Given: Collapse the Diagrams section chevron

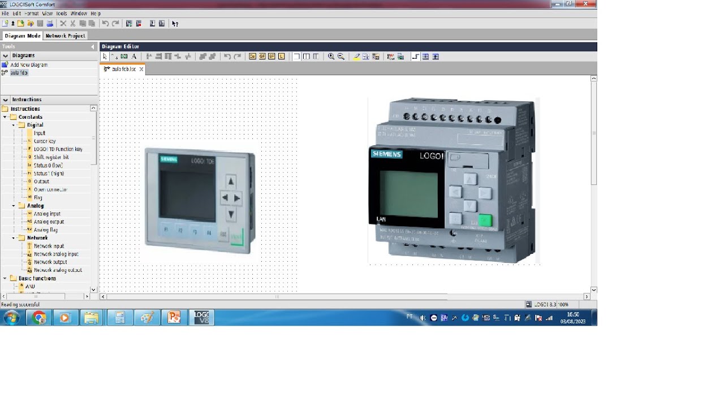Looking at the screenshot, I should 5,55.
